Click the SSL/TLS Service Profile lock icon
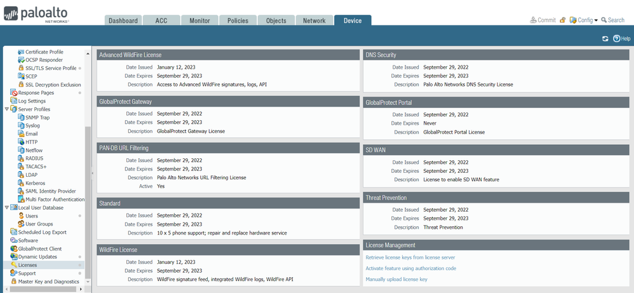Screen dimensions: 634x293 (x=22, y=68)
